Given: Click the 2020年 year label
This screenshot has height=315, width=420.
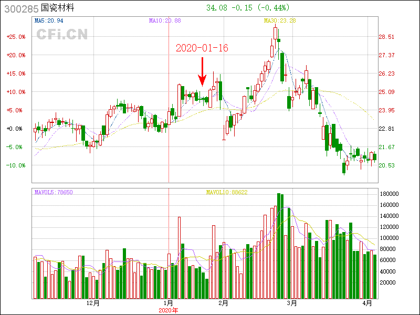Looking at the screenshot, I should click(169, 310).
